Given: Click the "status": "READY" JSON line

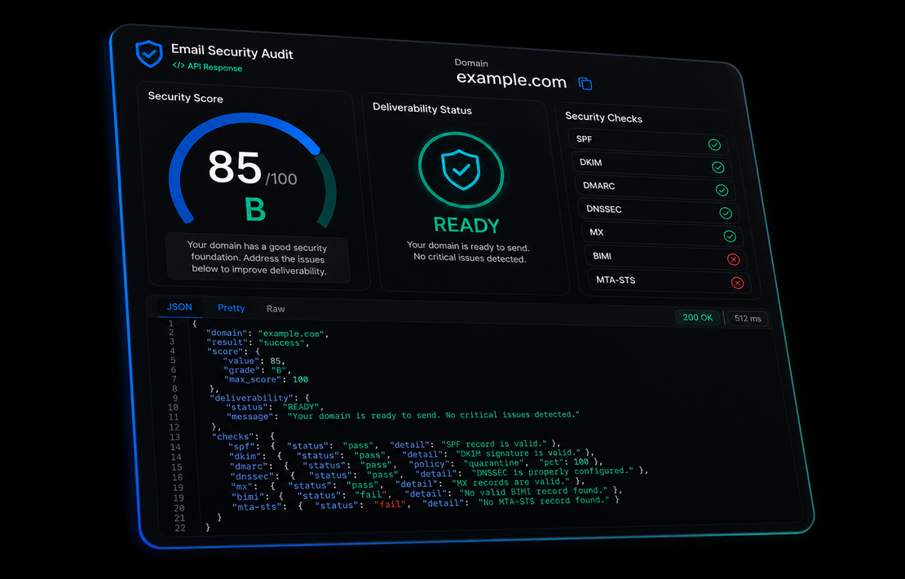Looking at the screenshot, I should click(276, 407).
